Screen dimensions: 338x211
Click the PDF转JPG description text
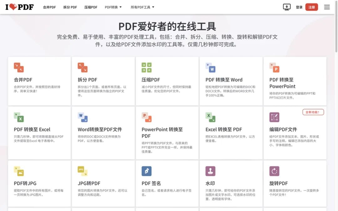pyautogui.click(x=38, y=193)
